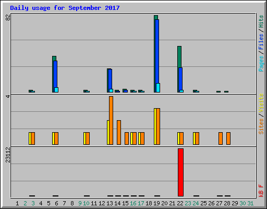
Task: Click green day label '24' on the x-axis
Action: click(196, 203)
